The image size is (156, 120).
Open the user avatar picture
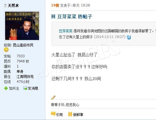pos(22,26)
